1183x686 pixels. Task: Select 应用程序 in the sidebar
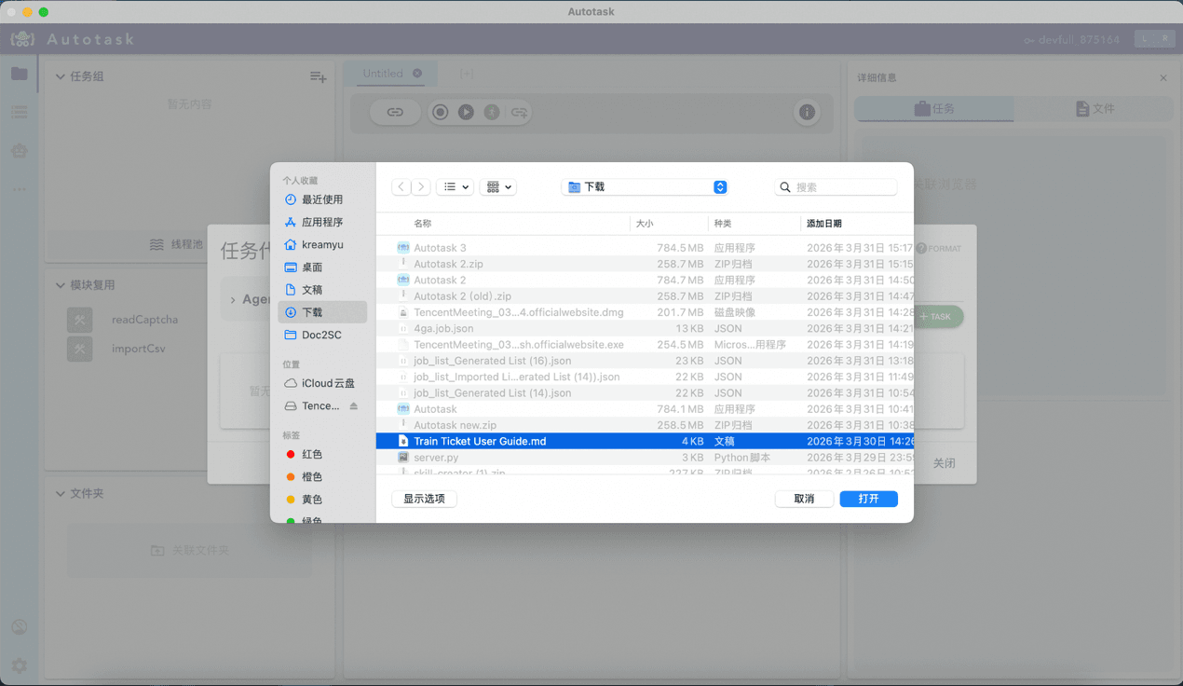(x=322, y=222)
